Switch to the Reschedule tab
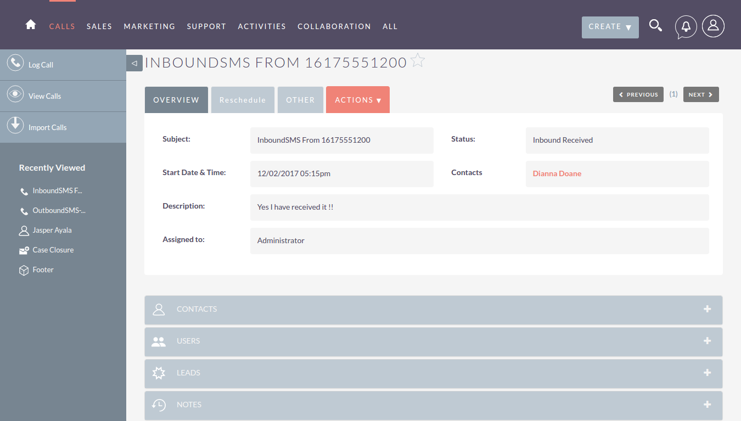Screen dimensions: 741x421 click(243, 100)
